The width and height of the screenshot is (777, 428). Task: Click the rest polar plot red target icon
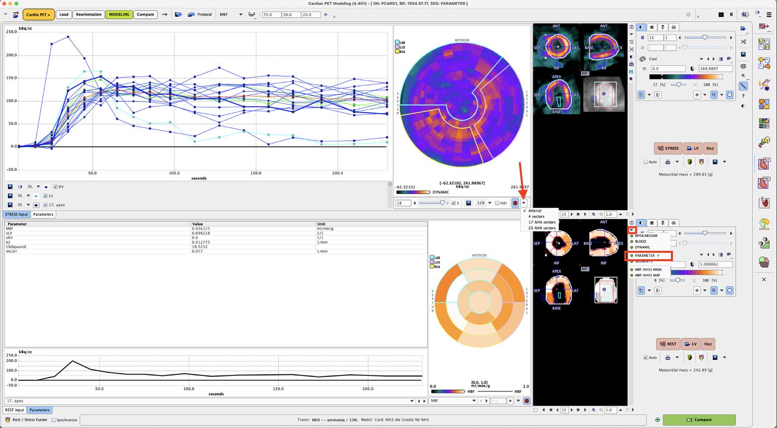point(527,401)
